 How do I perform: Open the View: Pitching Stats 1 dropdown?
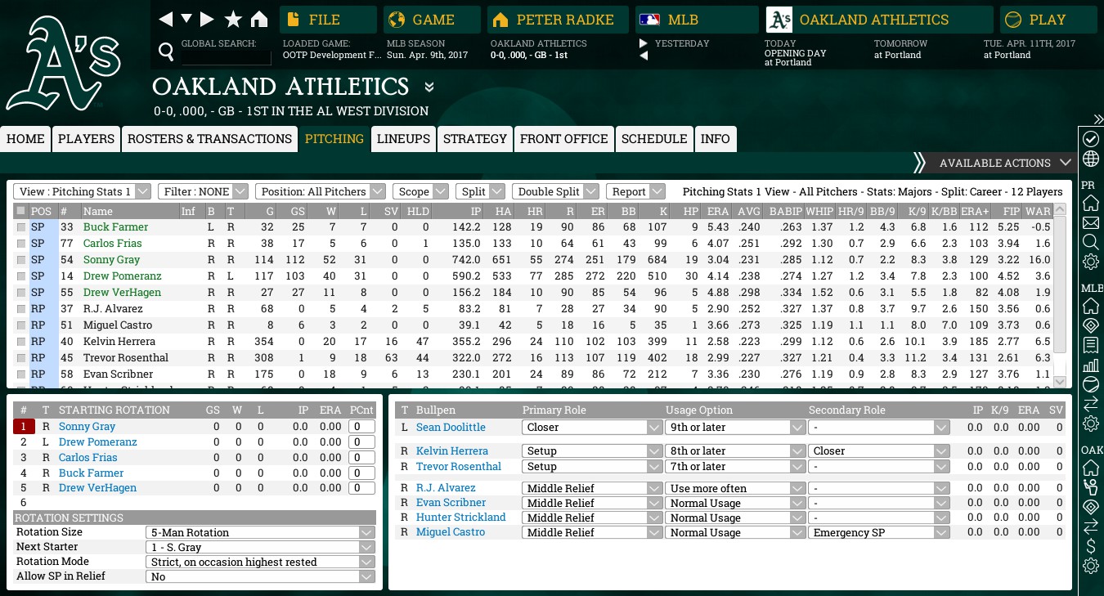82,191
